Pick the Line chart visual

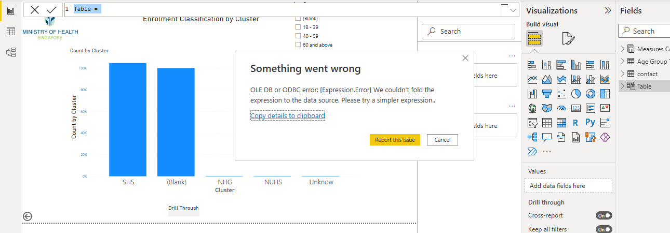[x=532, y=79]
